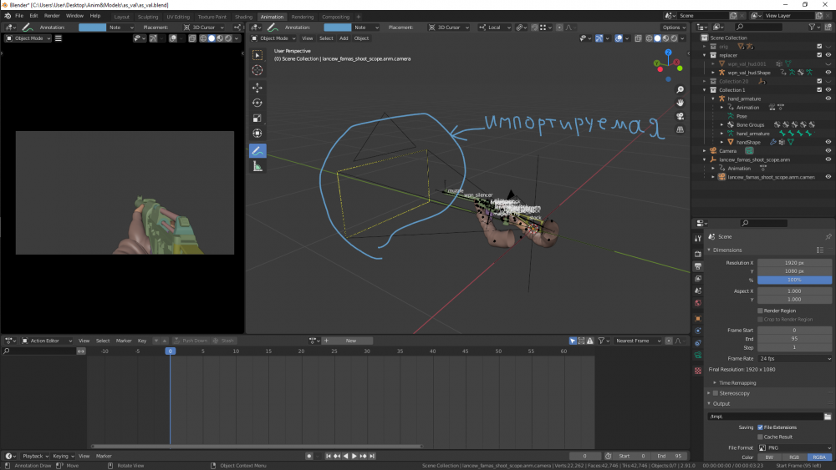Hide hand_armature using its eye icon
The image size is (836, 470).
[828, 99]
